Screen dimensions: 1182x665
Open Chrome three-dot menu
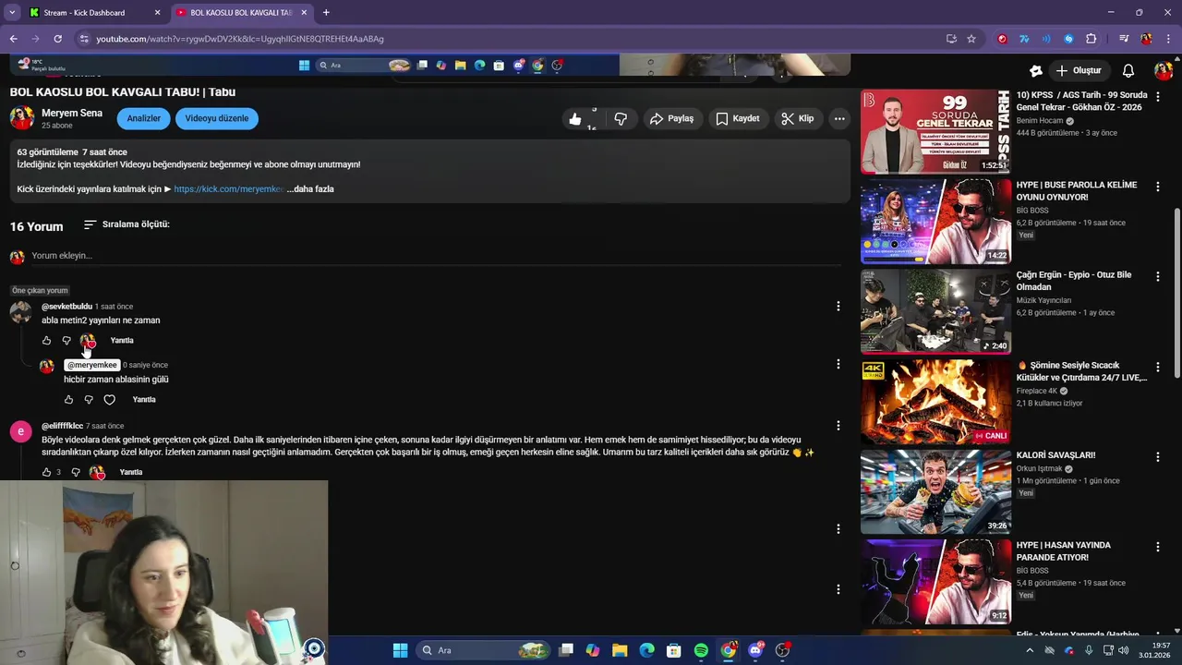click(x=1167, y=39)
